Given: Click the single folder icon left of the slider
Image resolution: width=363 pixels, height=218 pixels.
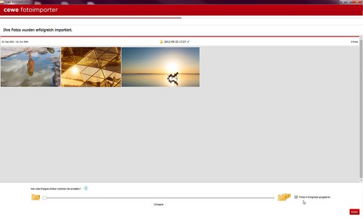Looking at the screenshot, I should (36, 197).
